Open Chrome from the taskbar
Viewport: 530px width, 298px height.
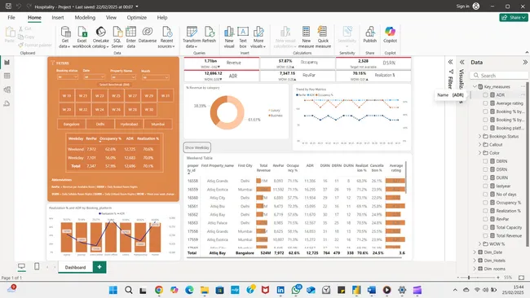coord(158,290)
